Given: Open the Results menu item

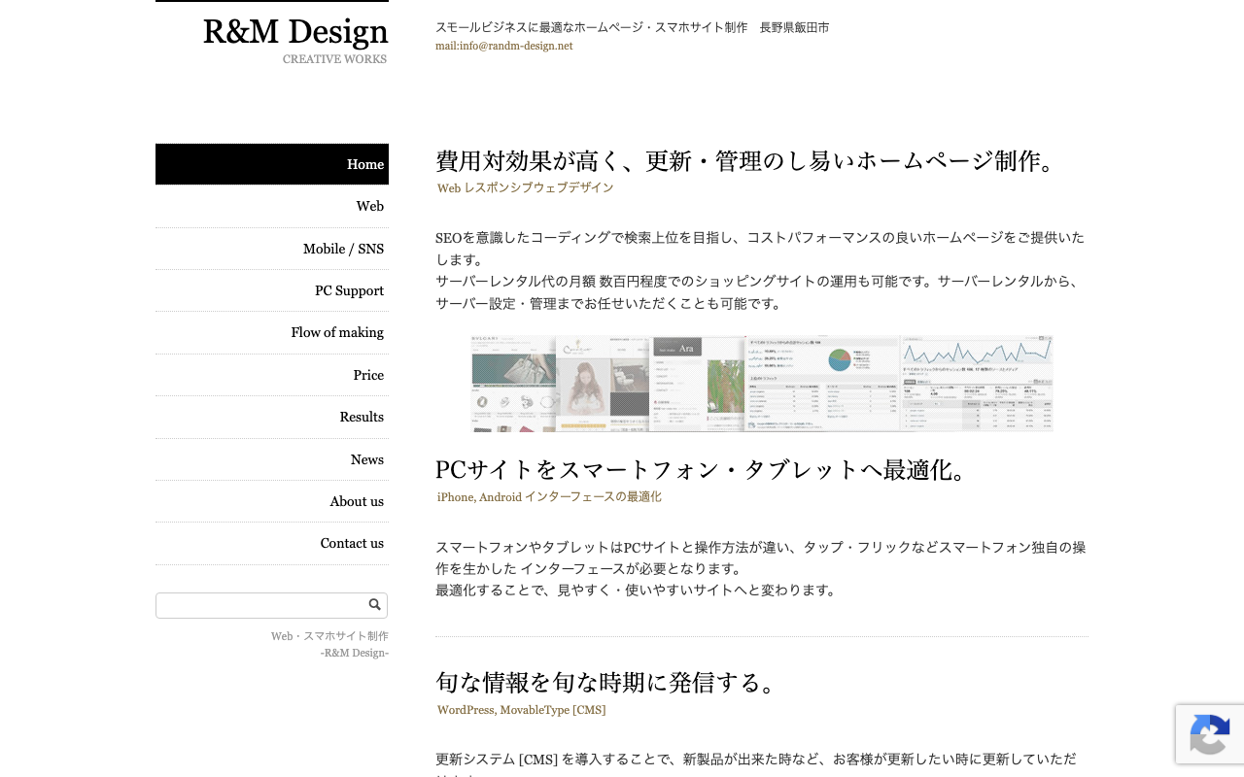Looking at the screenshot, I should click(x=272, y=417).
